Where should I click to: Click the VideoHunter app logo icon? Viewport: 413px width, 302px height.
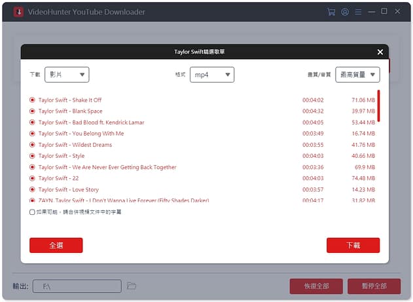coord(18,12)
